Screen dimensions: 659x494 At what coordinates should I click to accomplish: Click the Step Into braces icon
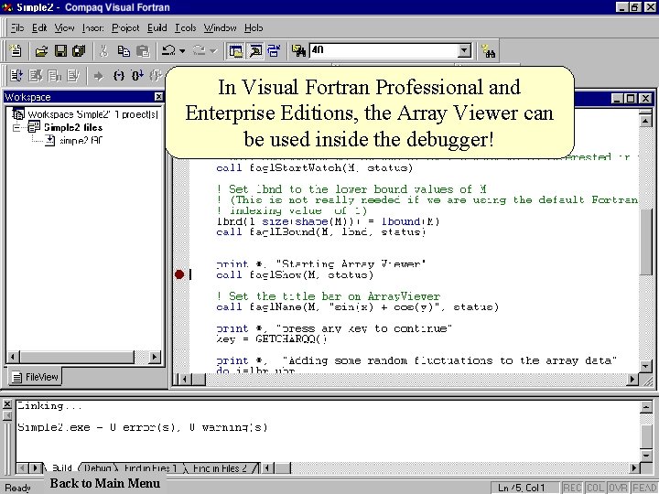point(119,76)
